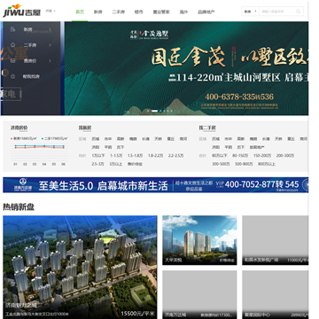
Task: Expand the sidebar 二手房 chevron arrow
Action: (x=50, y=45)
